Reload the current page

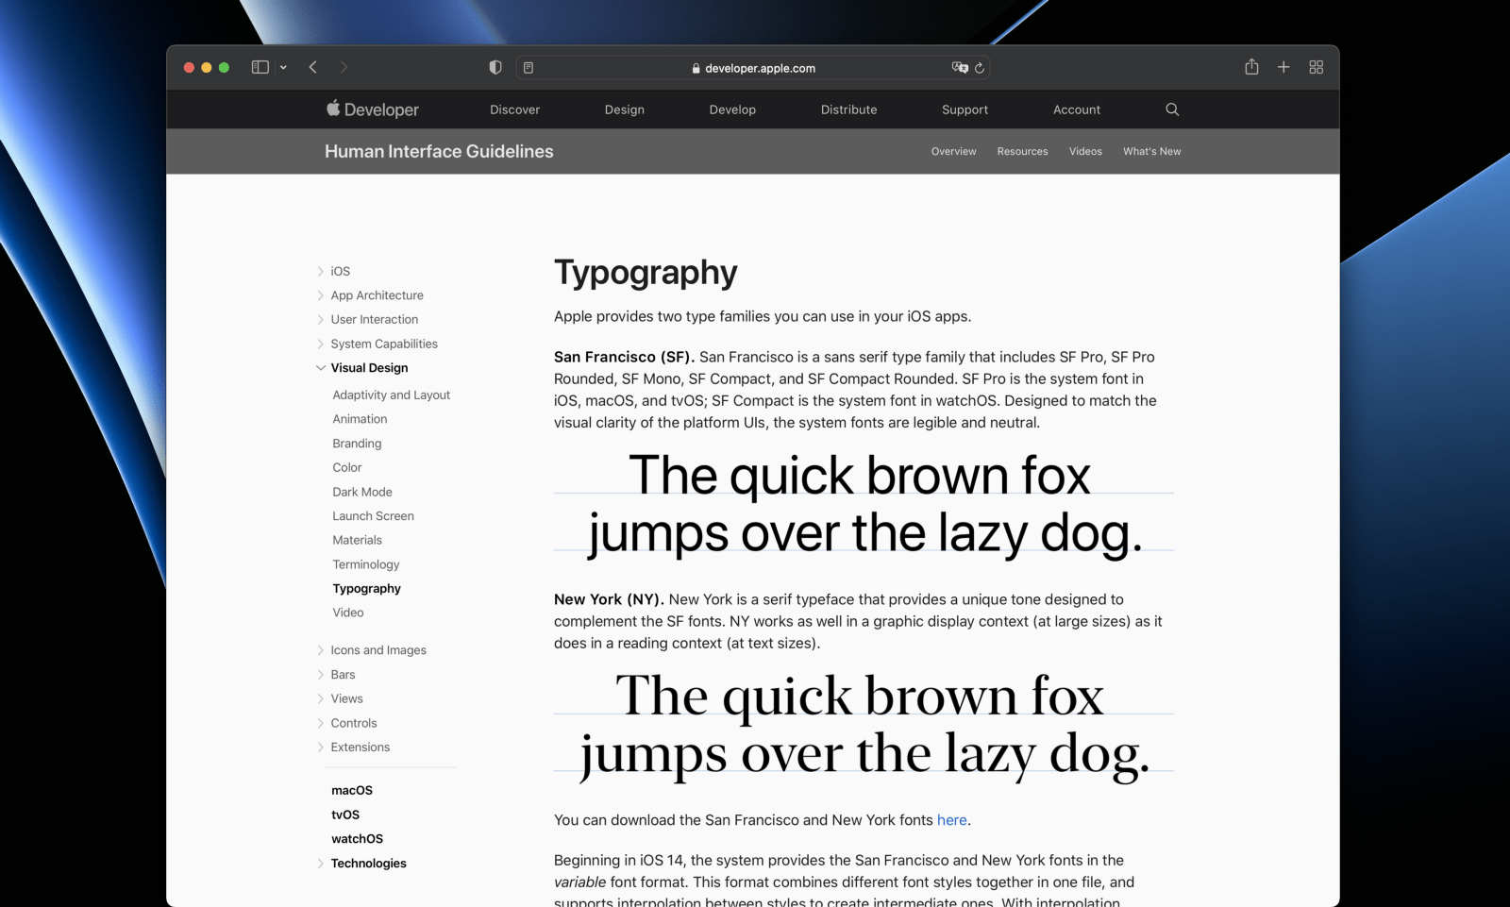pyautogui.click(x=980, y=68)
